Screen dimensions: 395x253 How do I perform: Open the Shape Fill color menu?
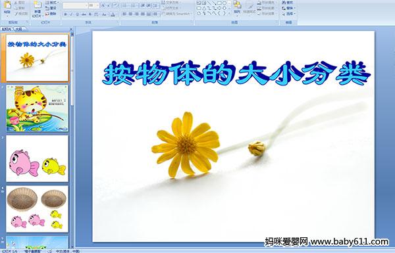point(267,3)
